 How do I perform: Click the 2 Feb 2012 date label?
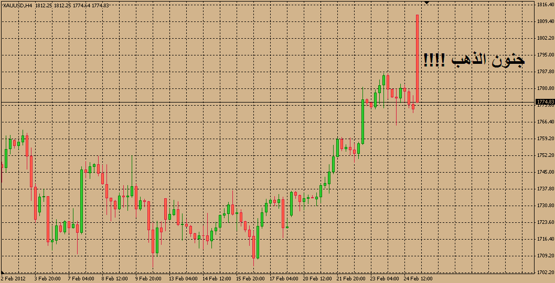point(13,279)
